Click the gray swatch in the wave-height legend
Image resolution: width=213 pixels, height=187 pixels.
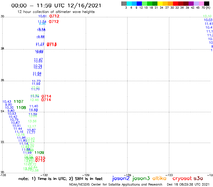point(124,3)
